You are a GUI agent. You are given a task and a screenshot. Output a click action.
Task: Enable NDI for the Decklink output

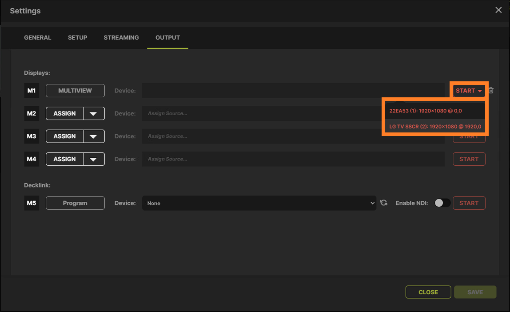click(x=442, y=203)
